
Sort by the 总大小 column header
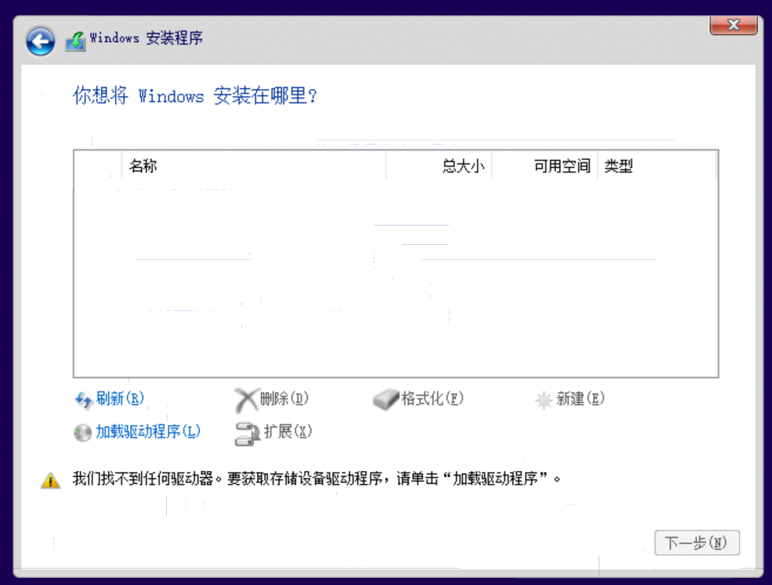click(463, 166)
